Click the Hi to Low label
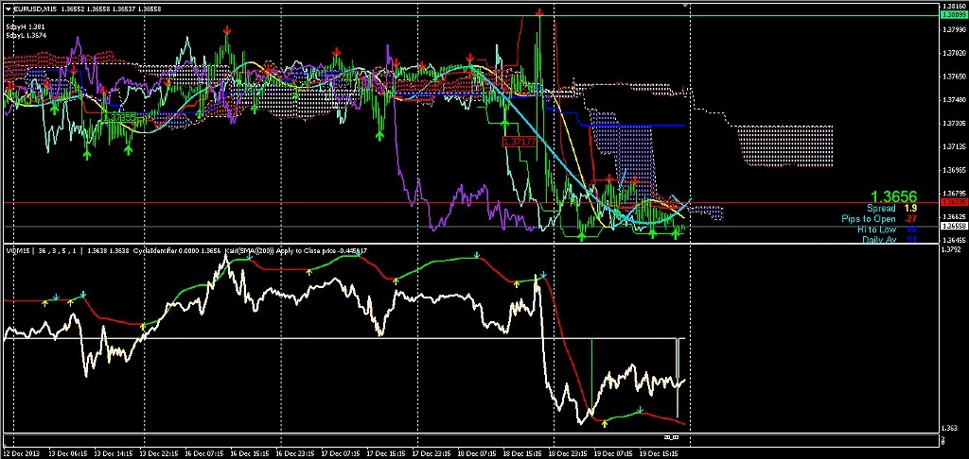This screenshot has width=969, height=459. click(876, 229)
